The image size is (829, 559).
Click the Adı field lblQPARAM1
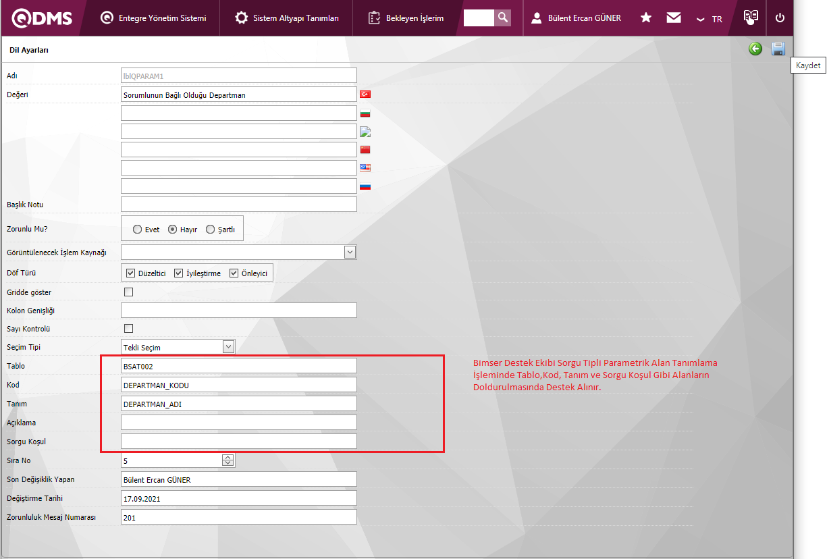tap(239, 76)
